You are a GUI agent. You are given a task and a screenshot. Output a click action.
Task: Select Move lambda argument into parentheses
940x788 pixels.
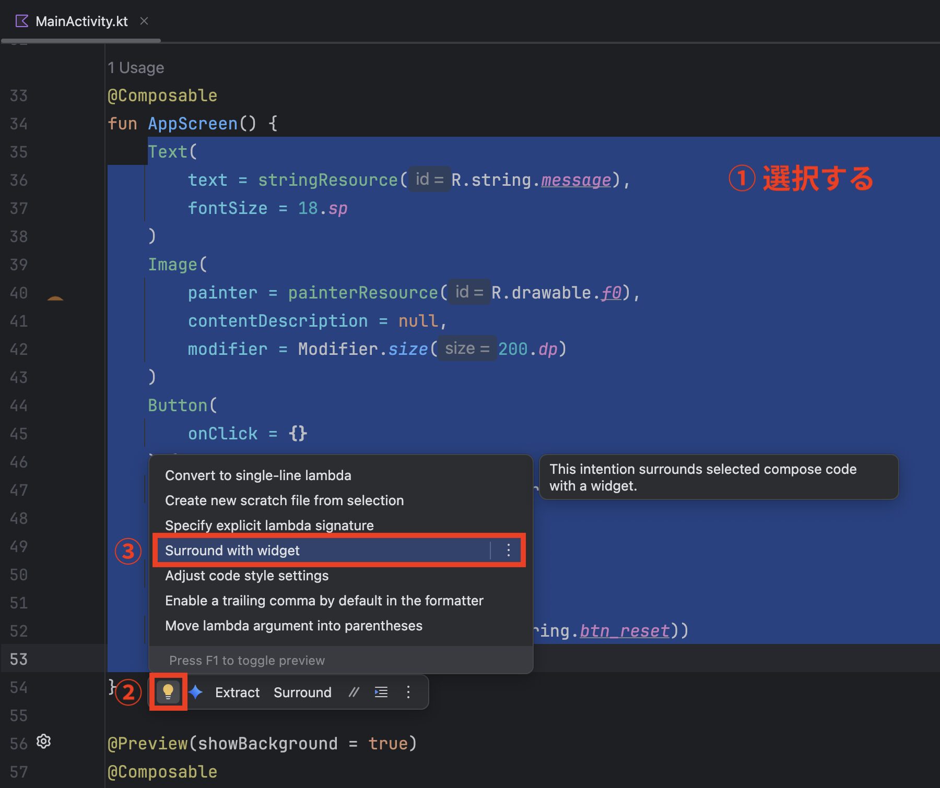point(293,626)
